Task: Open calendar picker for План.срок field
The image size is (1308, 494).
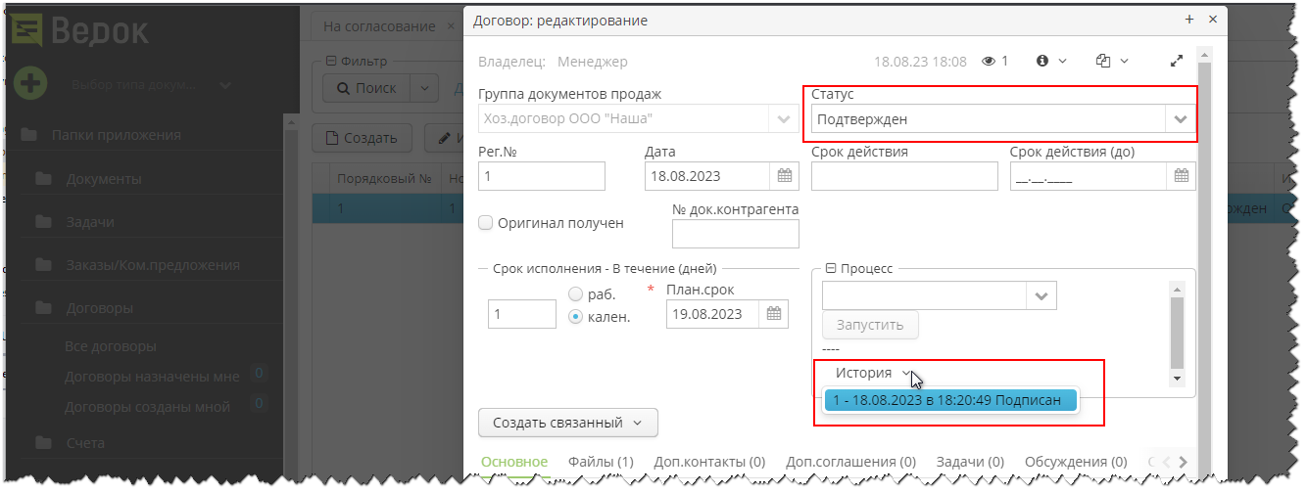Action: tap(774, 314)
